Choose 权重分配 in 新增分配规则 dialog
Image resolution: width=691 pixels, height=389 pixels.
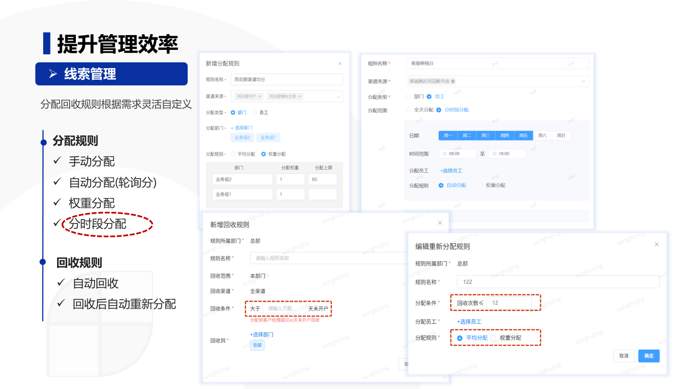coord(263,154)
